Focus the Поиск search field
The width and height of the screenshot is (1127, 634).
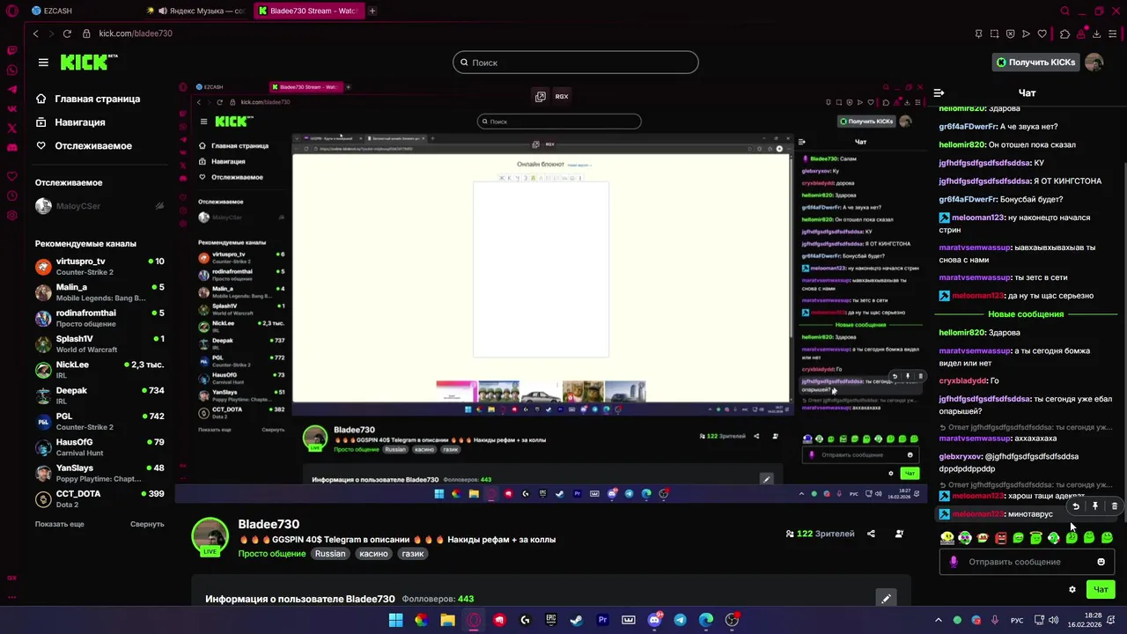point(576,63)
